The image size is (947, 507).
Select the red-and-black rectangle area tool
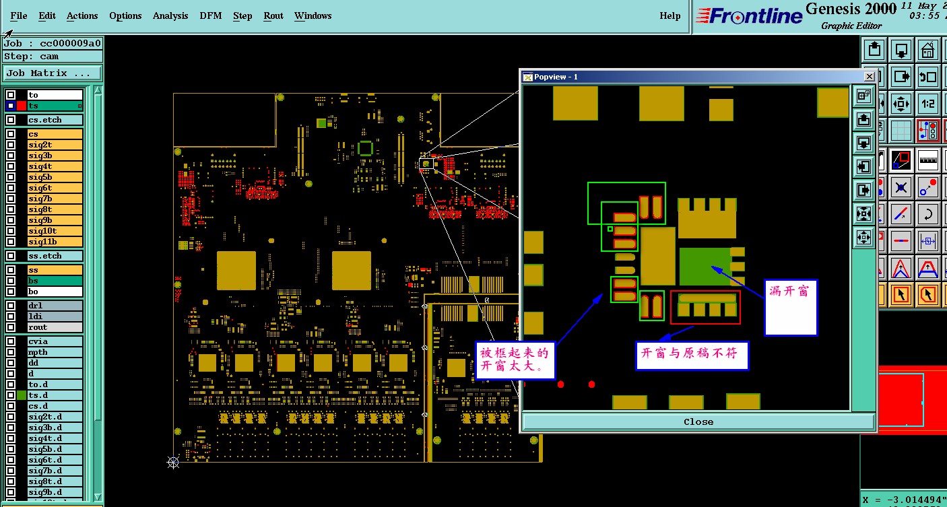tap(901, 160)
